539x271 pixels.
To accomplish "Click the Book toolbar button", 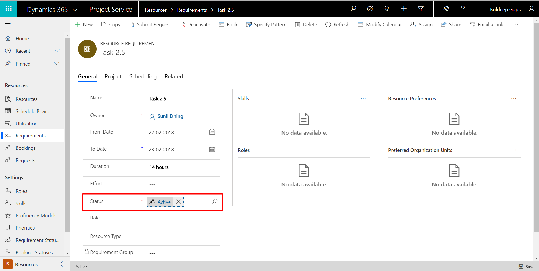I will [x=228, y=25].
